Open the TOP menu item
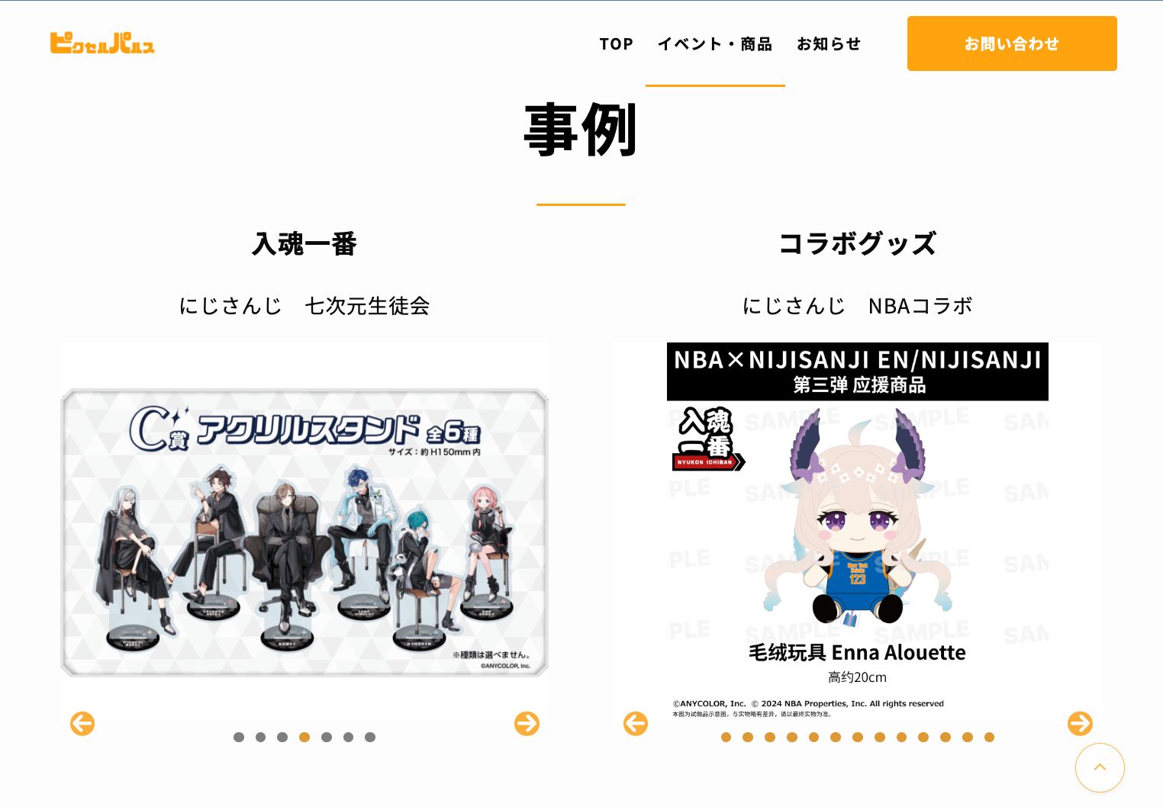 (x=617, y=43)
